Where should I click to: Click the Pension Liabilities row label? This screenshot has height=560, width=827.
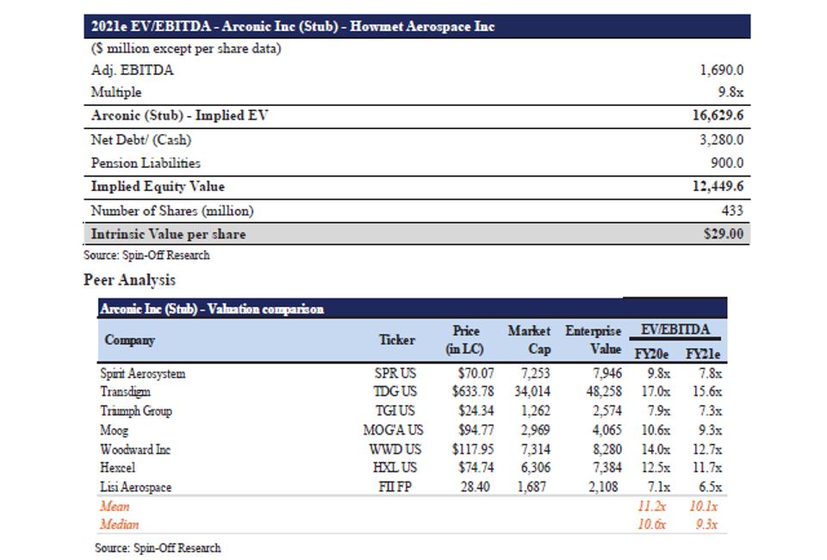coord(146,163)
